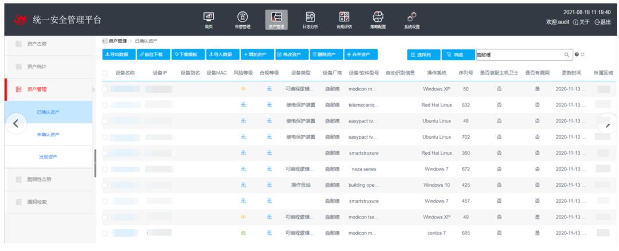This screenshot has width=619, height=251.
Task: Click the 更新时间 column header
Action: pos(571,73)
